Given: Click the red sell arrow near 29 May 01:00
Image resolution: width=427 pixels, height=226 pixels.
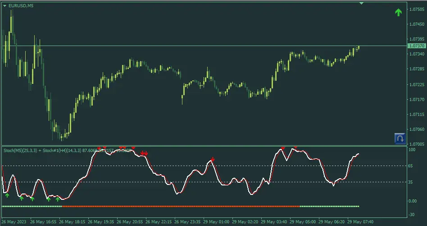Looking at the screenshot, I should (212, 159).
